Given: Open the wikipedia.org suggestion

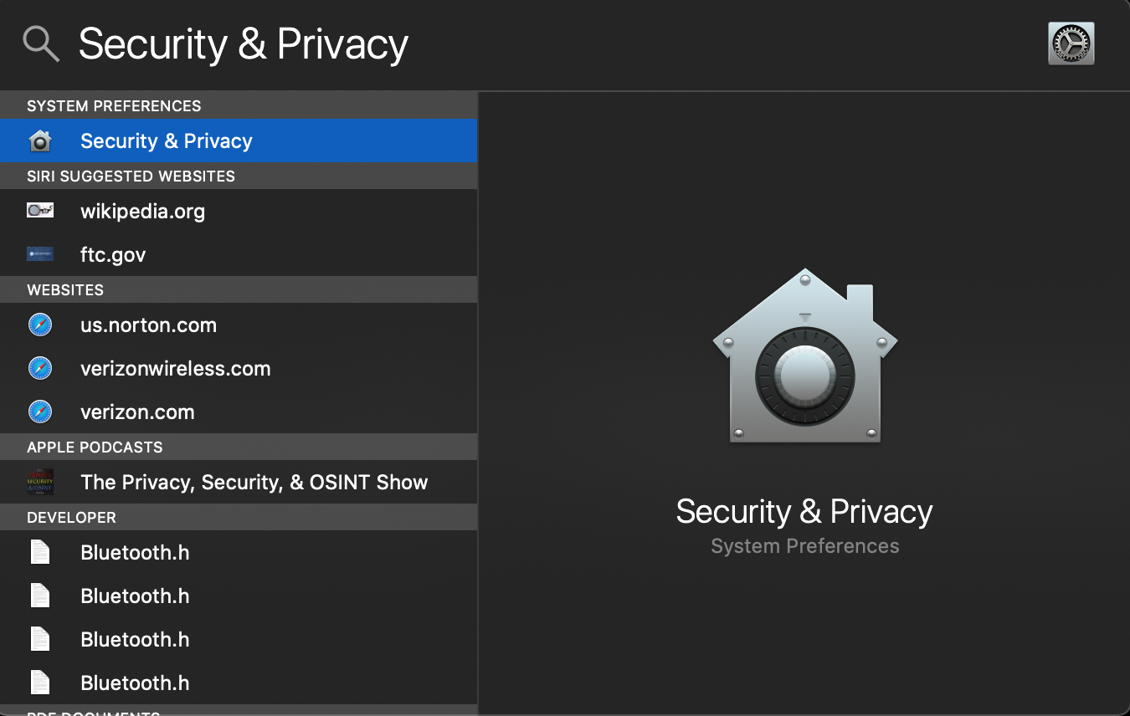Looking at the screenshot, I should (x=239, y=211).
